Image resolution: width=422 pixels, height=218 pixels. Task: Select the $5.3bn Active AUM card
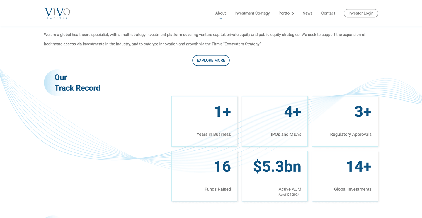[x=275, y=176]
